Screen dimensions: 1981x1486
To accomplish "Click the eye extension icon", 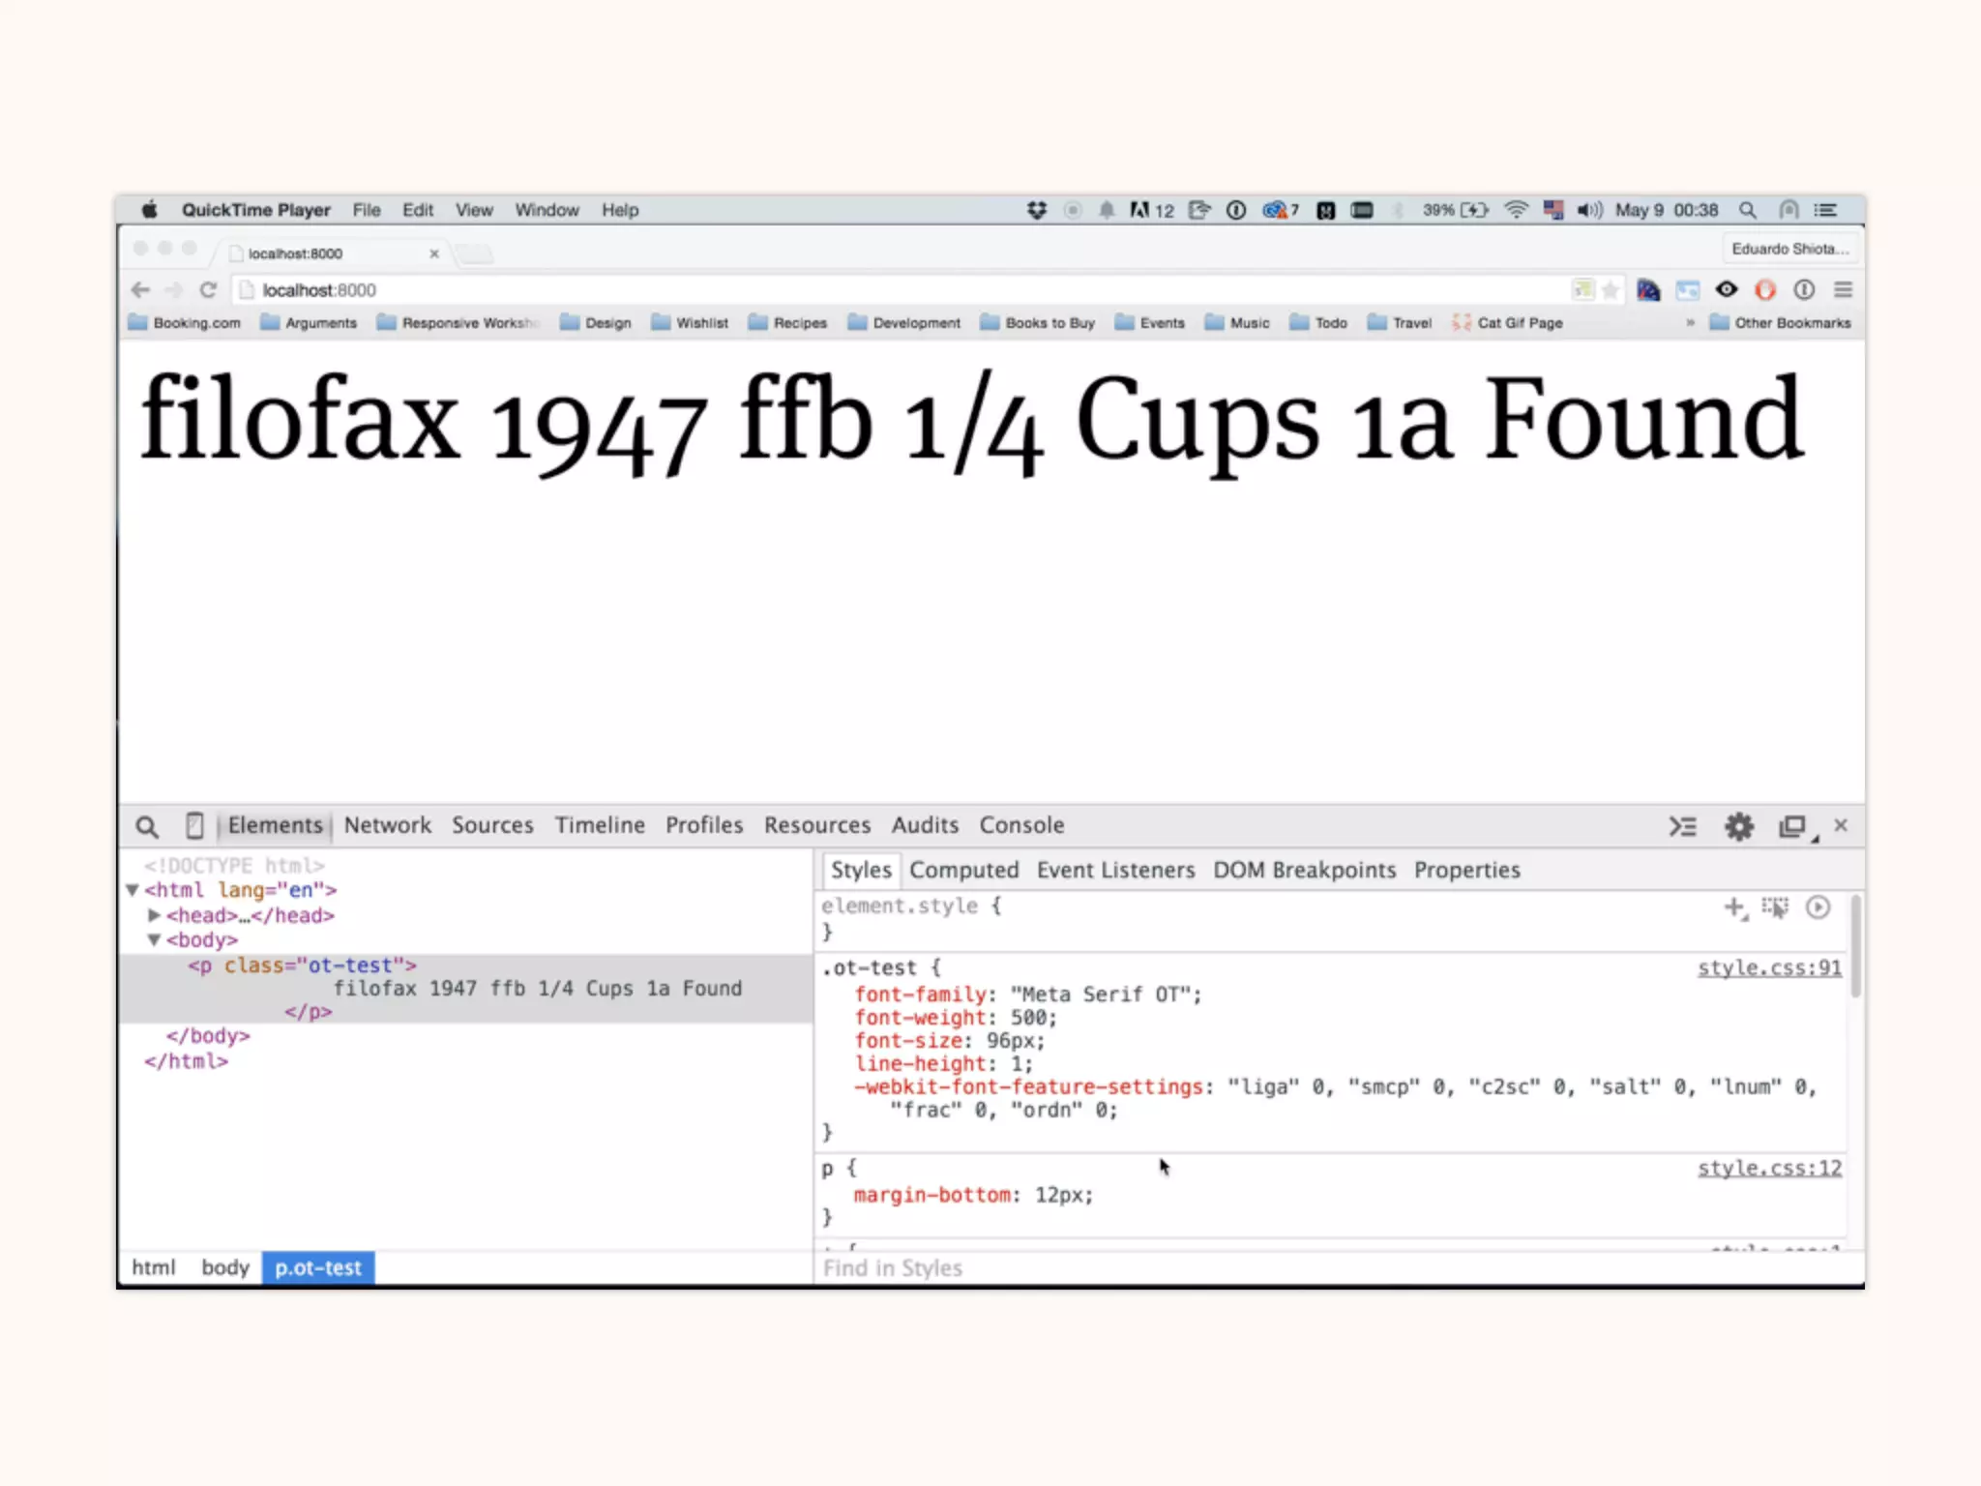I will click(x=1727, y=289).
